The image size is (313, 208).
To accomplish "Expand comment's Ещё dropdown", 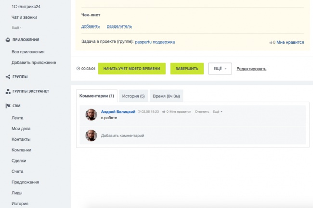I will click(217, 111).
